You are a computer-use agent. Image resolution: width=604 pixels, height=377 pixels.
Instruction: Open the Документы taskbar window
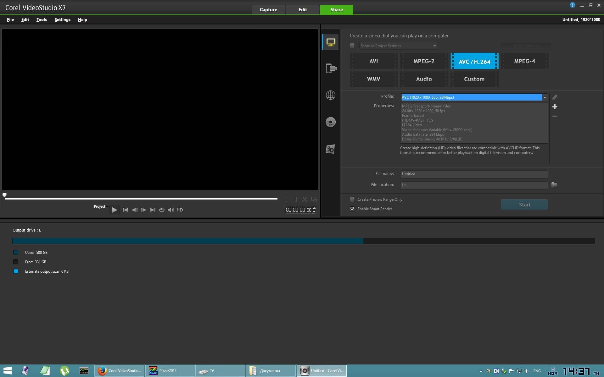(x=271, y=371)
